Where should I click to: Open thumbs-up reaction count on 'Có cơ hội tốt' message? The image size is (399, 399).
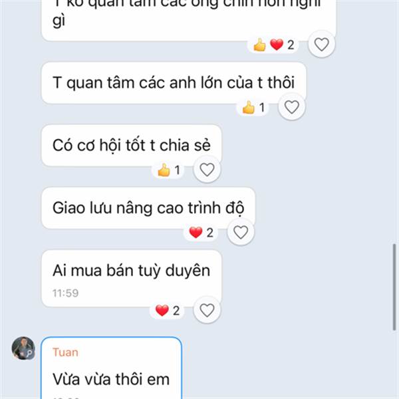168,170
